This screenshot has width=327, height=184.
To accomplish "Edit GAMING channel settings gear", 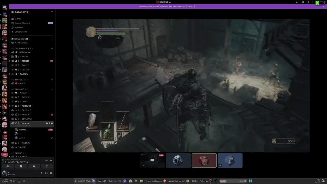I will tap(52, 123).
